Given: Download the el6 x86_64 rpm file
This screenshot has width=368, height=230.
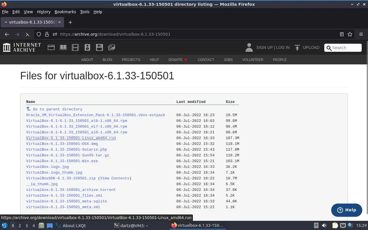Looking at the screenshot, I should coord(76,121).
